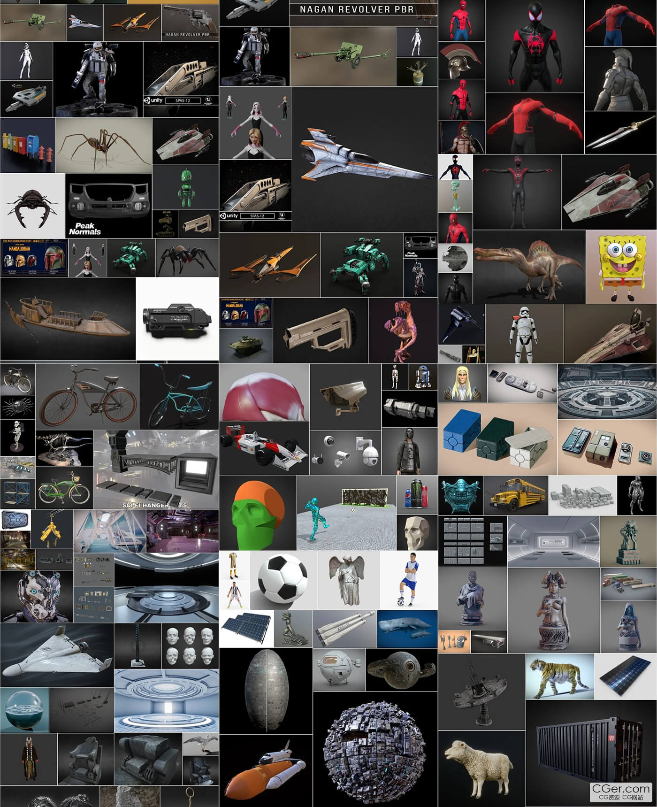Select the weapon flashlight on white thumbnail
657x807 pixels.
177,319
